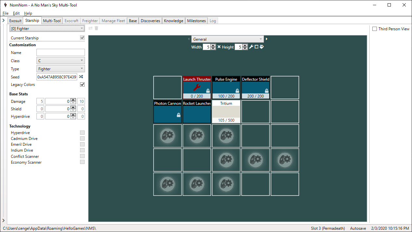Enable the Hyperdrive technology checkbox

(x=82, y=133)
